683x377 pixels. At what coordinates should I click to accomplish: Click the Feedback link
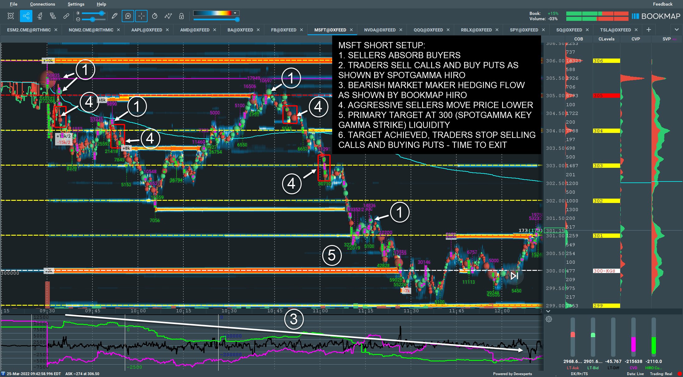coord(662,4)
